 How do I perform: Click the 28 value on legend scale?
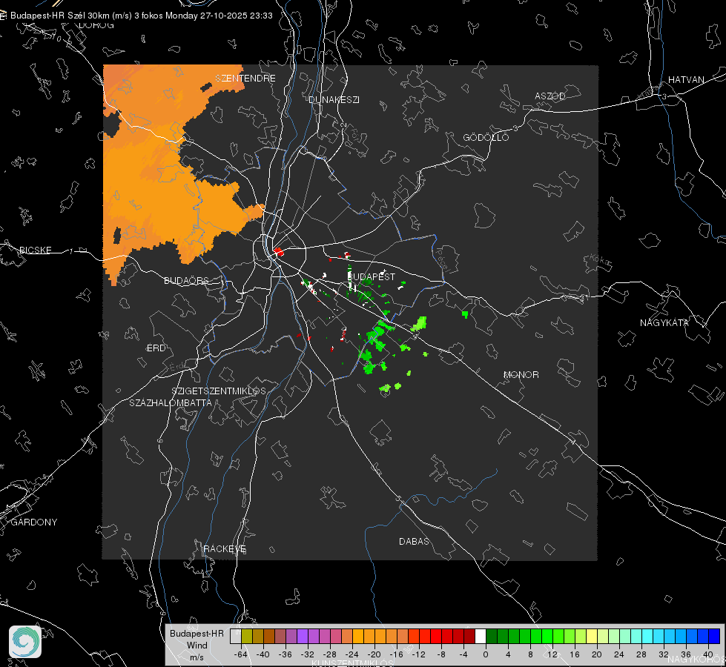[x=641, y=654]
